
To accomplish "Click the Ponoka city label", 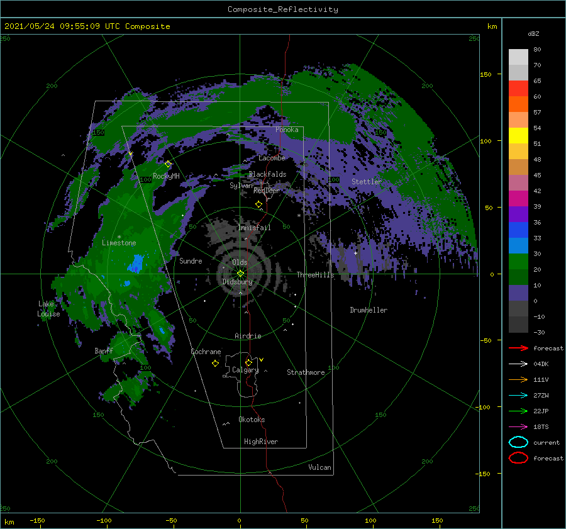I will point(287,130).
